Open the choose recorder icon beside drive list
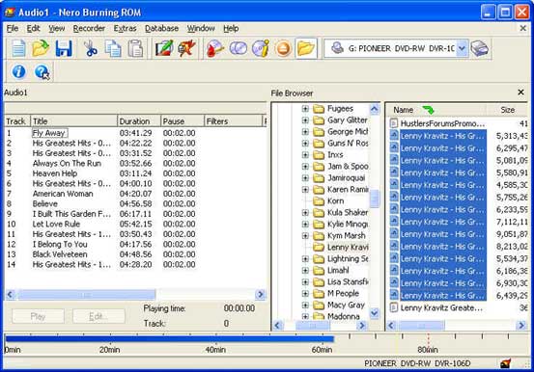This screenshot has width=534, height=372. pyautogui.click(x=480, y=48)
